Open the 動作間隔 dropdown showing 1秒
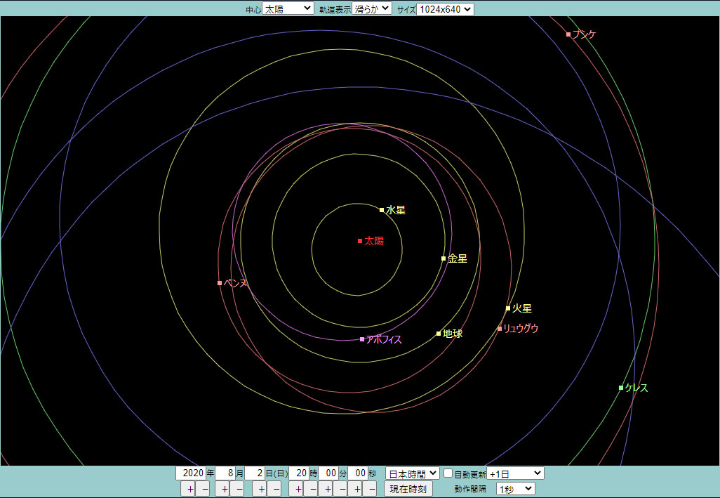This screenshot has width=720, height=498. [x=515, y=489]
